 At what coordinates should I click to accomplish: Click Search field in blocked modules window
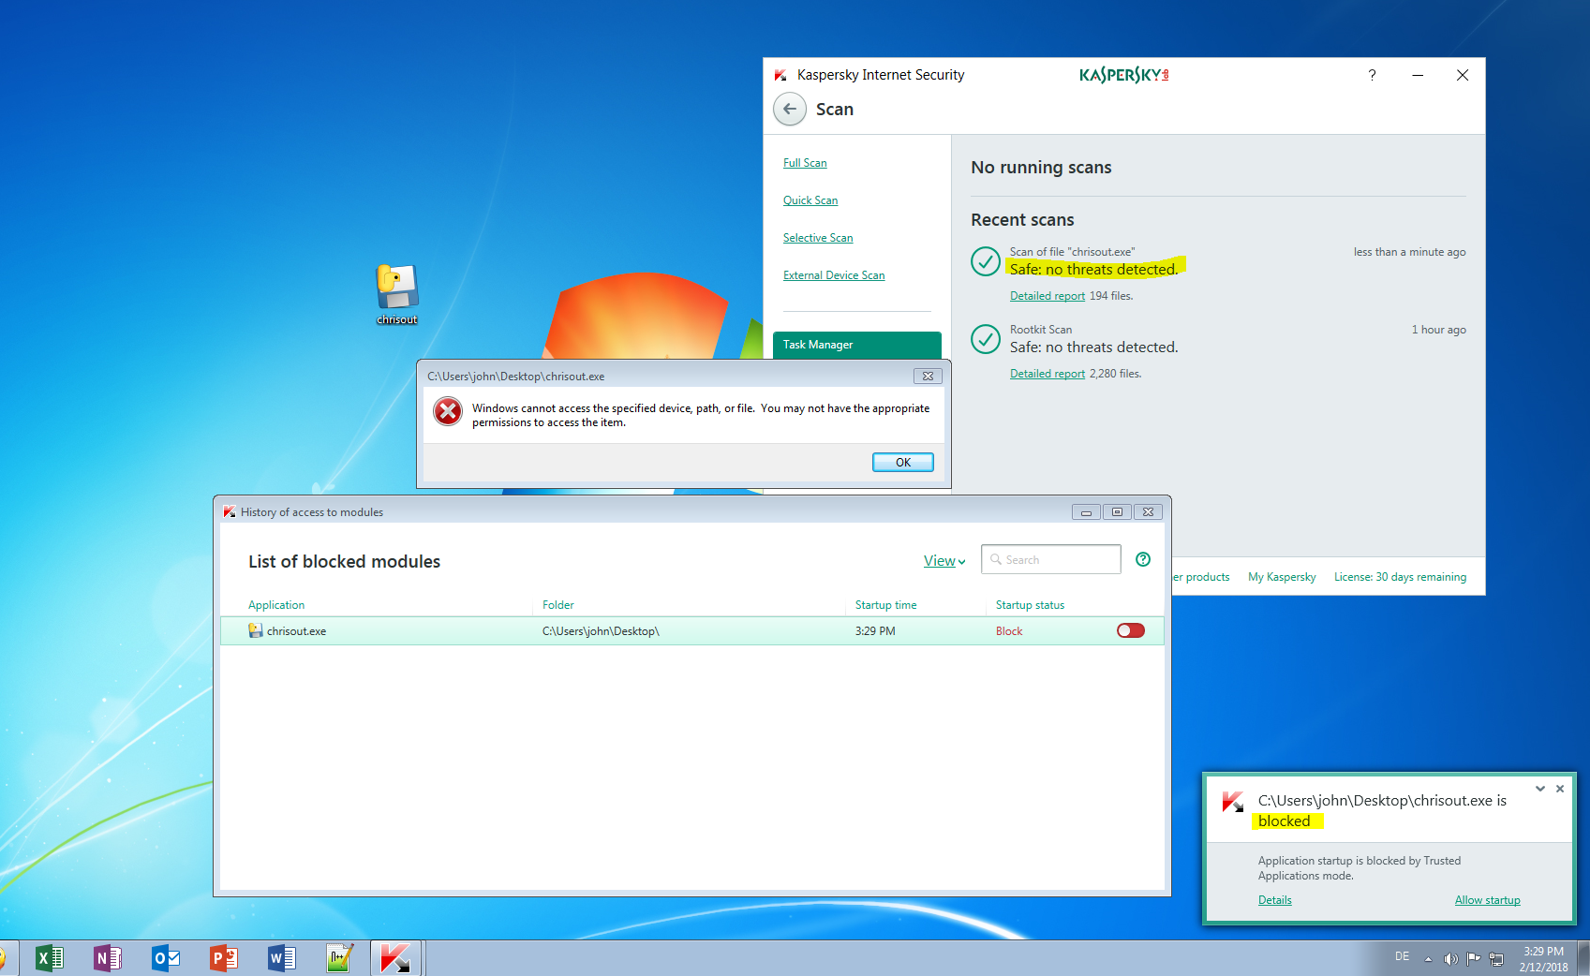(1051, 559)
